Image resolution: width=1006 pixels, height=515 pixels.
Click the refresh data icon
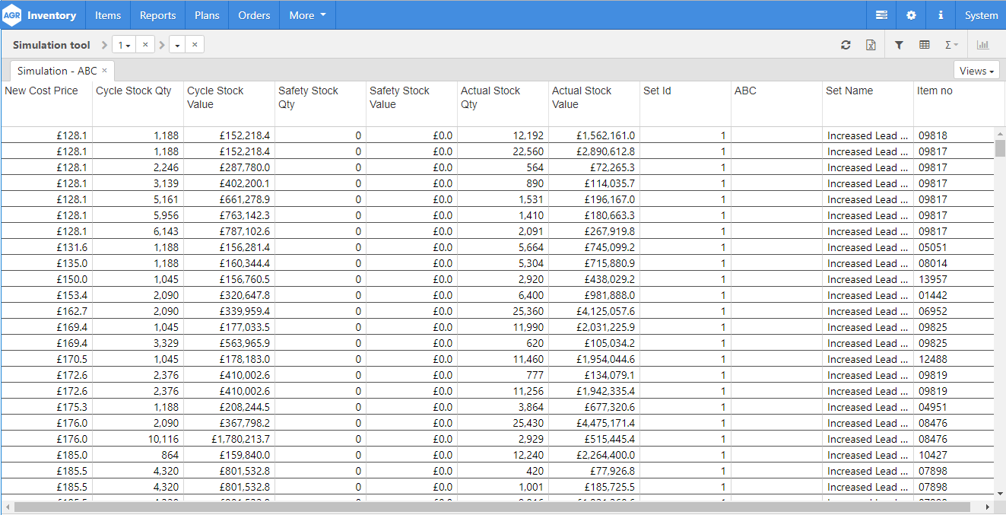pos(846,45)
